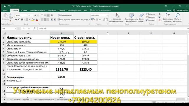Screen dimensions: 189x106
Task: Align cell text to the right
Action: click(x=48, y=20)
